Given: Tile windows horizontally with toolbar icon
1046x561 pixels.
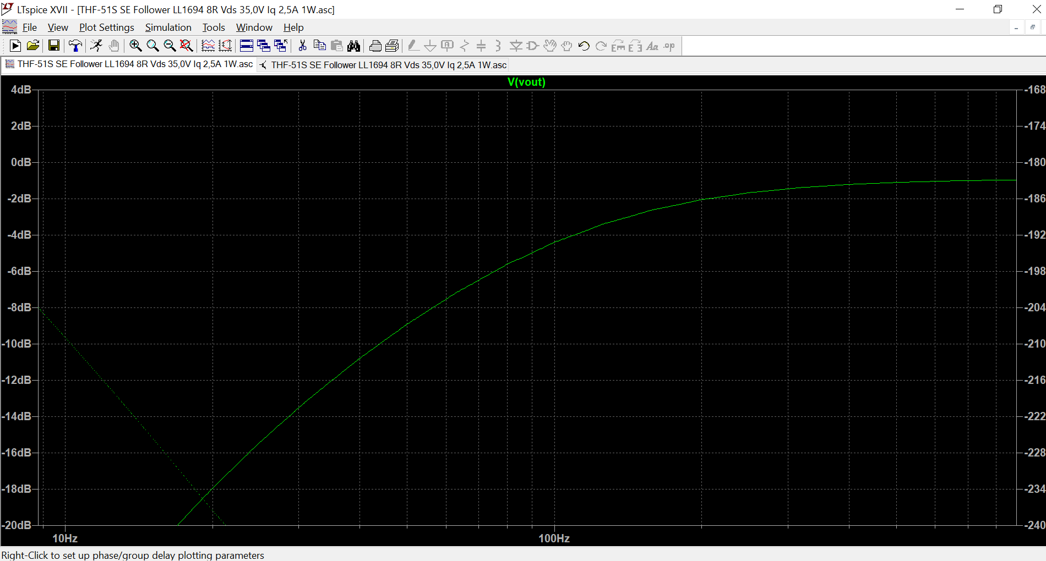Looking at the screenshot, I should [x=247, y=46].
